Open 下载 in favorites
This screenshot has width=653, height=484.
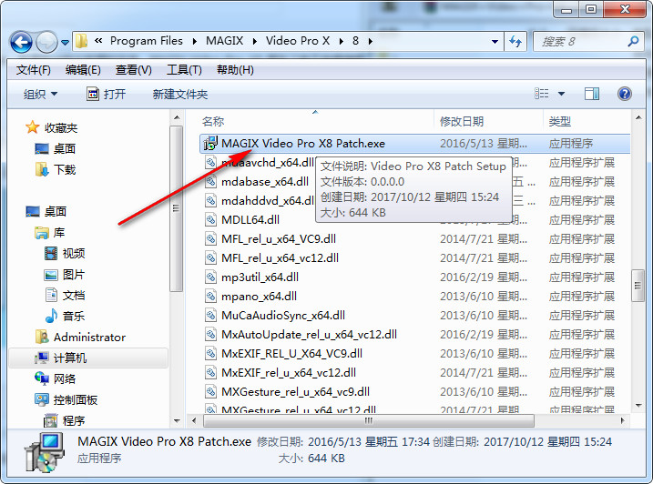point(65,170)
